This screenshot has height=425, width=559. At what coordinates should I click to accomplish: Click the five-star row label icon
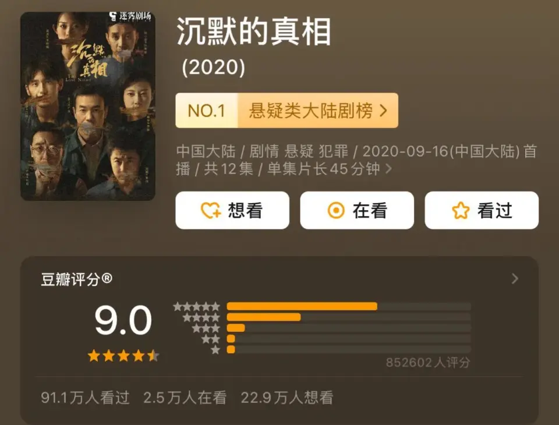pyautogui.click(x=197, y=306)
